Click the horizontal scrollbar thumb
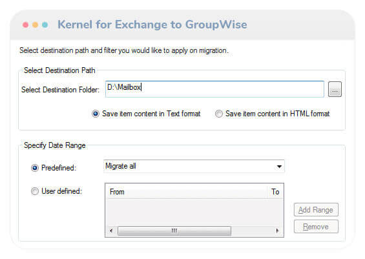Viewport: 365px width, 259px height. (x=174, y=231)
